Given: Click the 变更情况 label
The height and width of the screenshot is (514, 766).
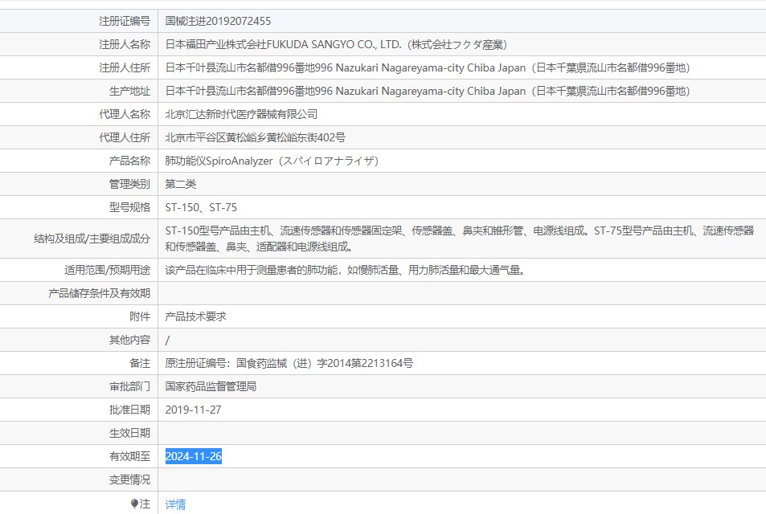Looking at the screenshot, I should pyautogui.click(x=129, y=479).
